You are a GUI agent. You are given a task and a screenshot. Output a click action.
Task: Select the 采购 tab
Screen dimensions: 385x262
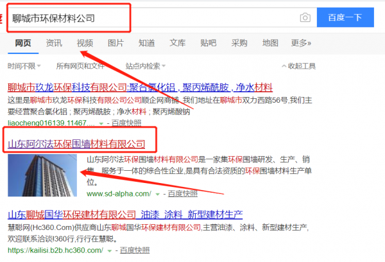[x=239, y=43]
